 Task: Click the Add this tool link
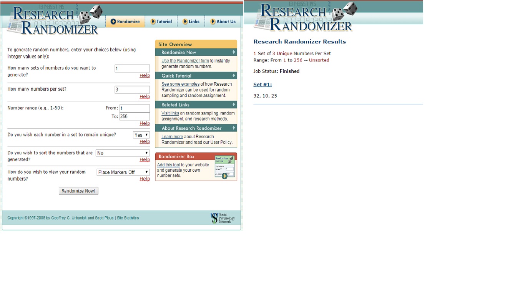pyautogui.click(x=168, y=165)
